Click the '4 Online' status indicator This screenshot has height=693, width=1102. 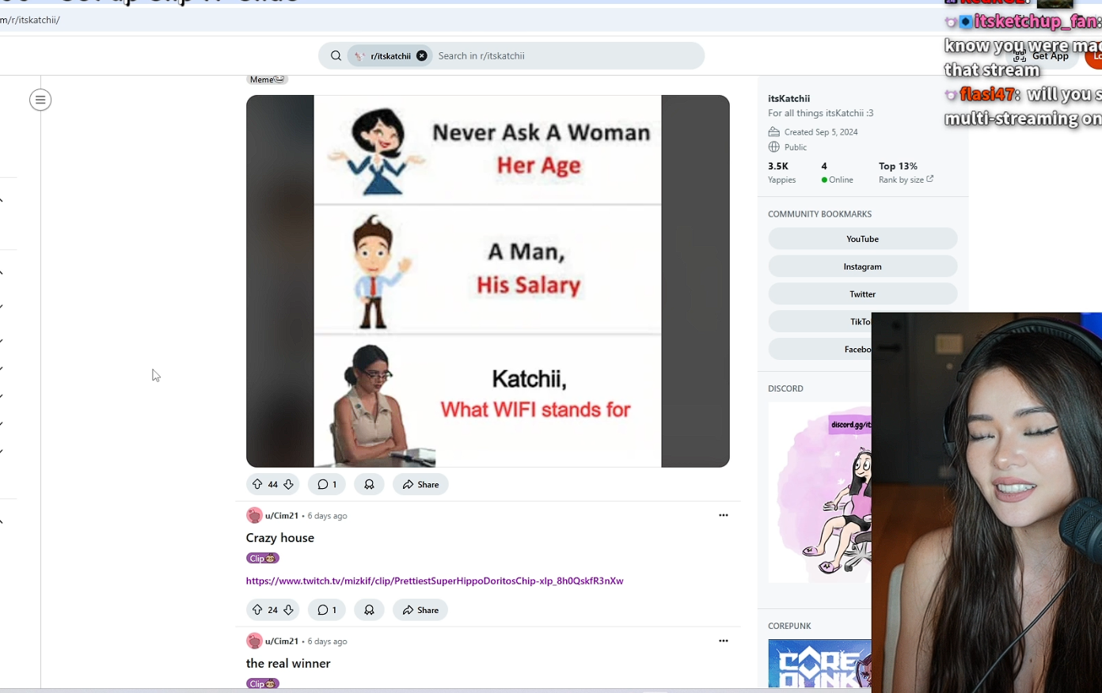[837, 172]
